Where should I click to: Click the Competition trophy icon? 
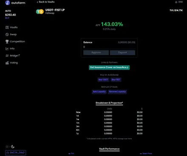click(7, 42)
